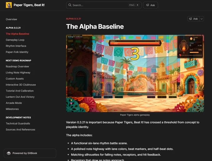
Task: Click the Ctrl K shortcut hint
Action: (x=134, y=5)
